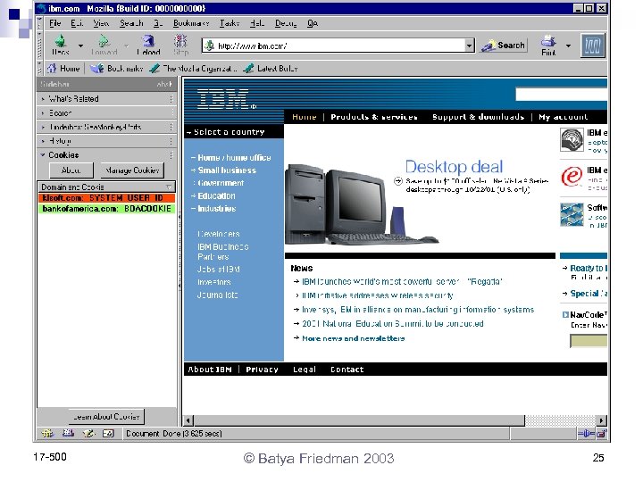Open the File menu
The height and width of the screenshot is (482, 643).
pos(55,23)
